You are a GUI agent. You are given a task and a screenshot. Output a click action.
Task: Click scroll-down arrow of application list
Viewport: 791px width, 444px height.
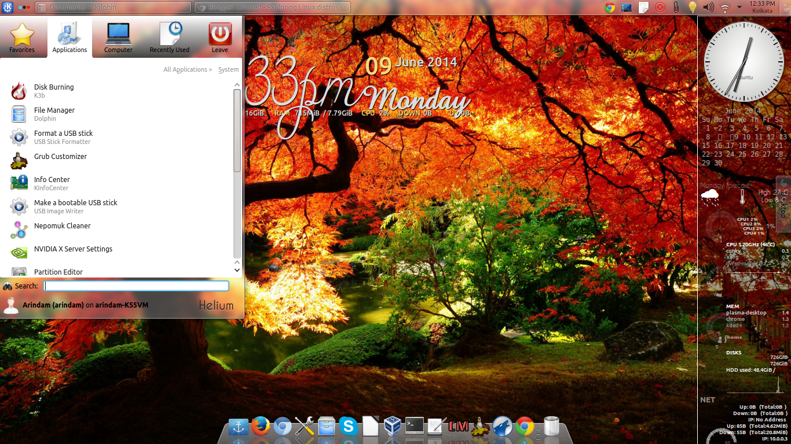[x=237, y=270]
